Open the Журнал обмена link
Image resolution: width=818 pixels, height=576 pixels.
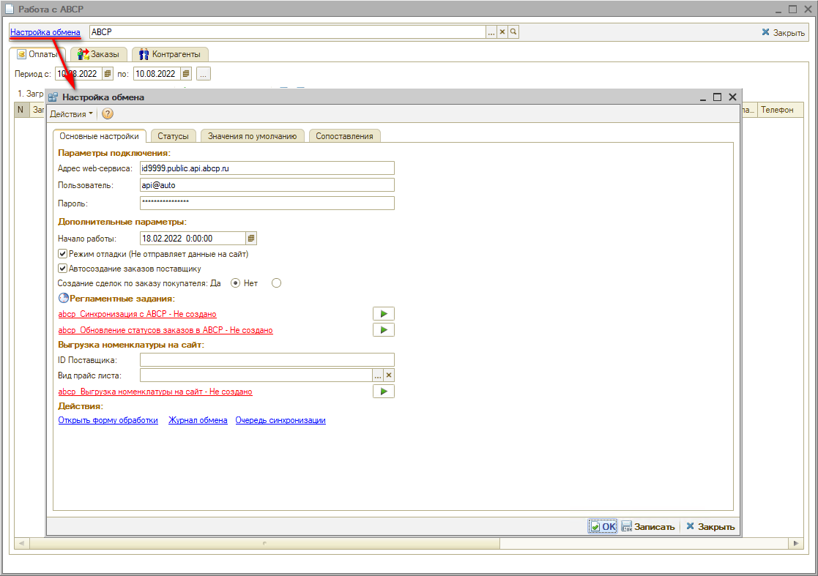click(198, 420)
